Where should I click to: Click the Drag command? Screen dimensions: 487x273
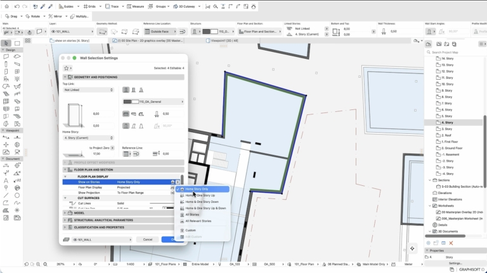(x=11, y=16)
